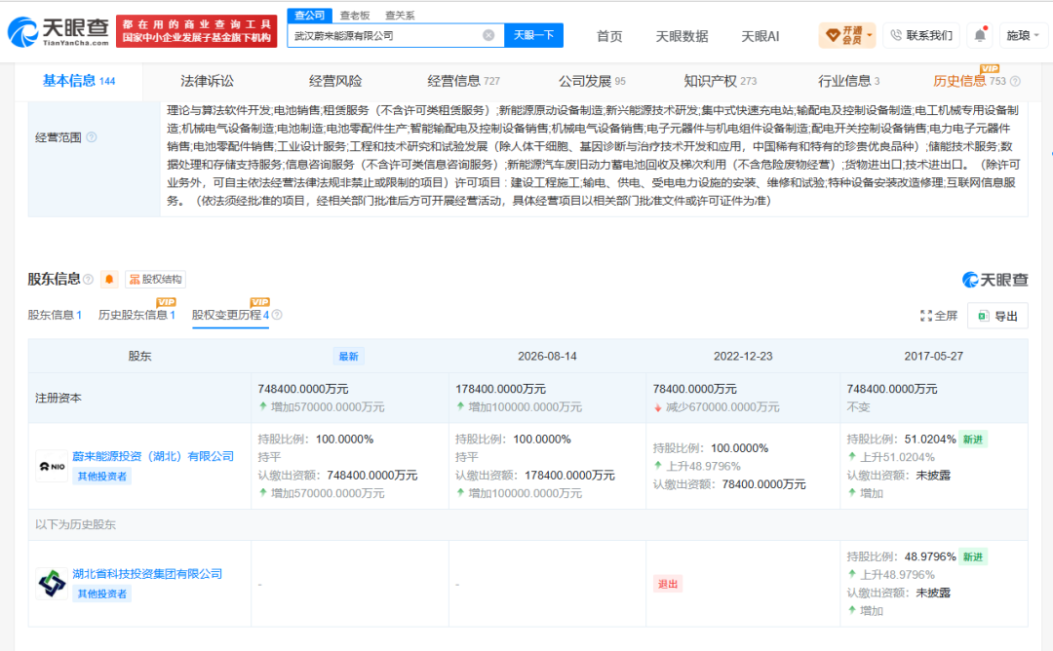Click the 最新 column tag
This screenshot has width=1053, height=651.
(348, 357)
